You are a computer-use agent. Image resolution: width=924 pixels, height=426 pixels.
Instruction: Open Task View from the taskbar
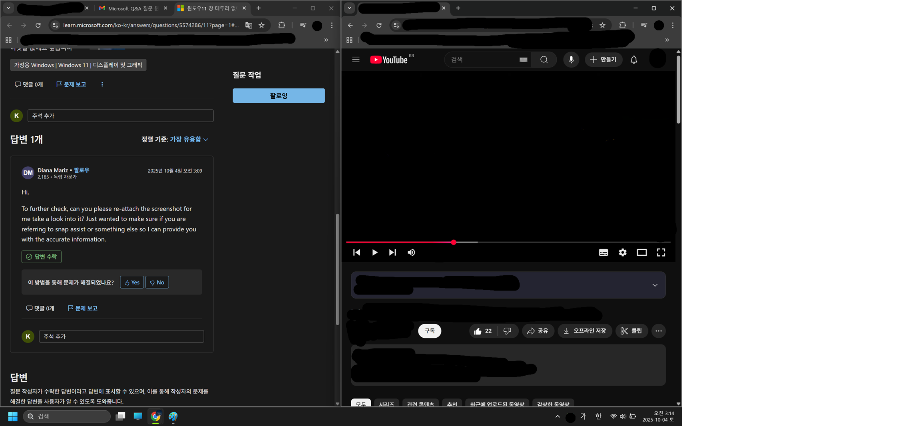(120, 416)
